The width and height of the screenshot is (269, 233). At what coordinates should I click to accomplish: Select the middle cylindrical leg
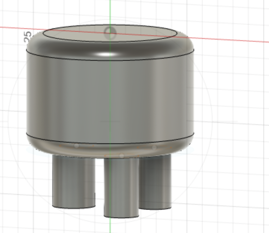[121, 188]
